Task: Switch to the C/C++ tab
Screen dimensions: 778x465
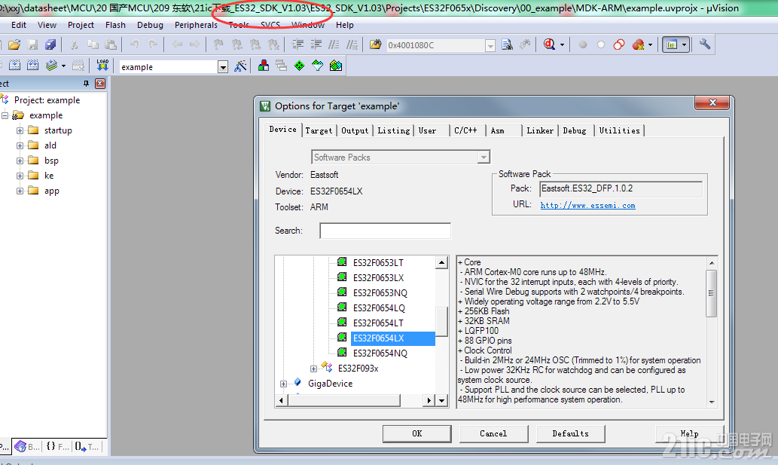Action: tap(465, 130)
